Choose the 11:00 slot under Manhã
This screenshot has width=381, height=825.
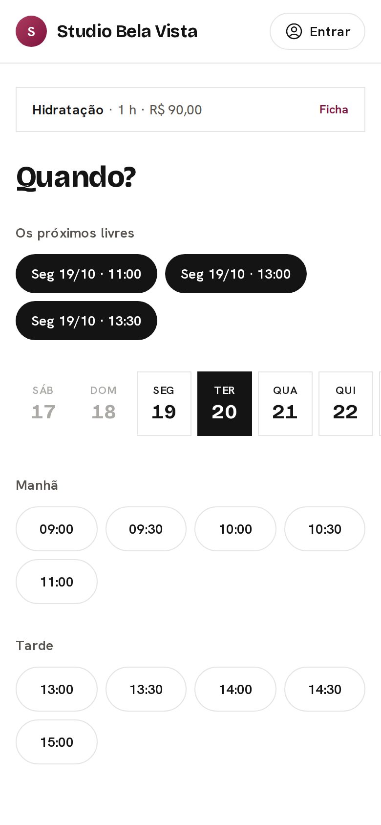(x=57, y=582)
